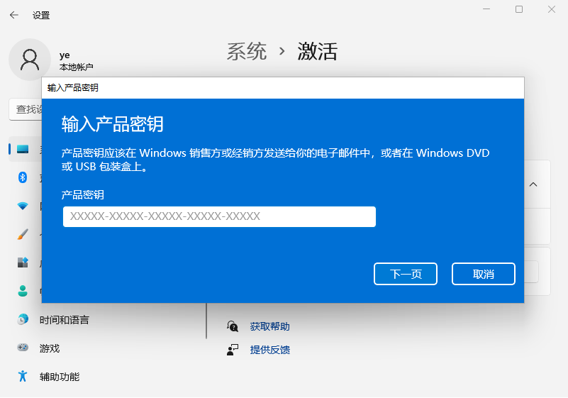Open the Personalization paintbrush icon
The image size is (568, 398).
[x=23, y=234]
